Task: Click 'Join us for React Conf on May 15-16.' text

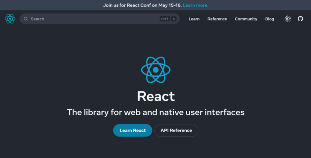Action: [x=142, y=6]
